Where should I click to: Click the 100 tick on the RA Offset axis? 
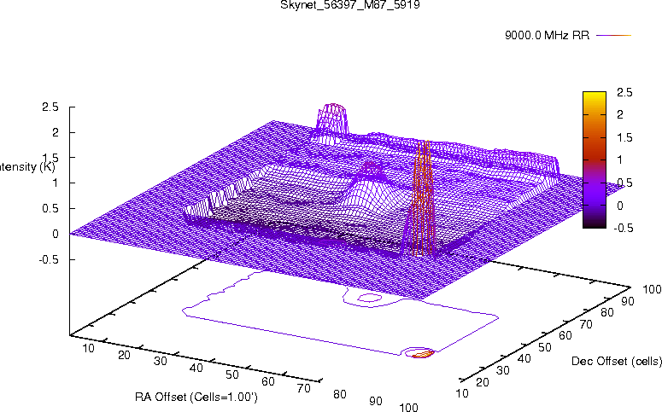coord(408,407)
